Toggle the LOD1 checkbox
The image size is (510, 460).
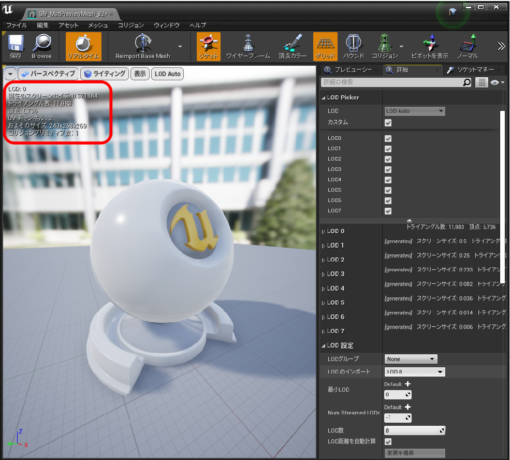(x=388, y=149)
